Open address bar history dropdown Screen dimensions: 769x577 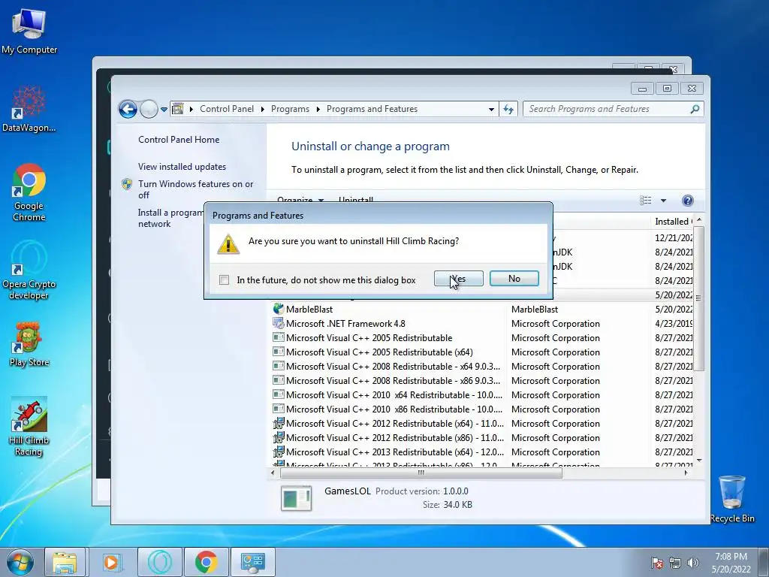point(491,110)
